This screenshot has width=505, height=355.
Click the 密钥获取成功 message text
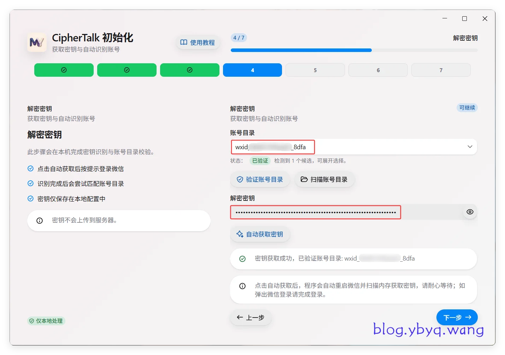[x=335, y=258]
